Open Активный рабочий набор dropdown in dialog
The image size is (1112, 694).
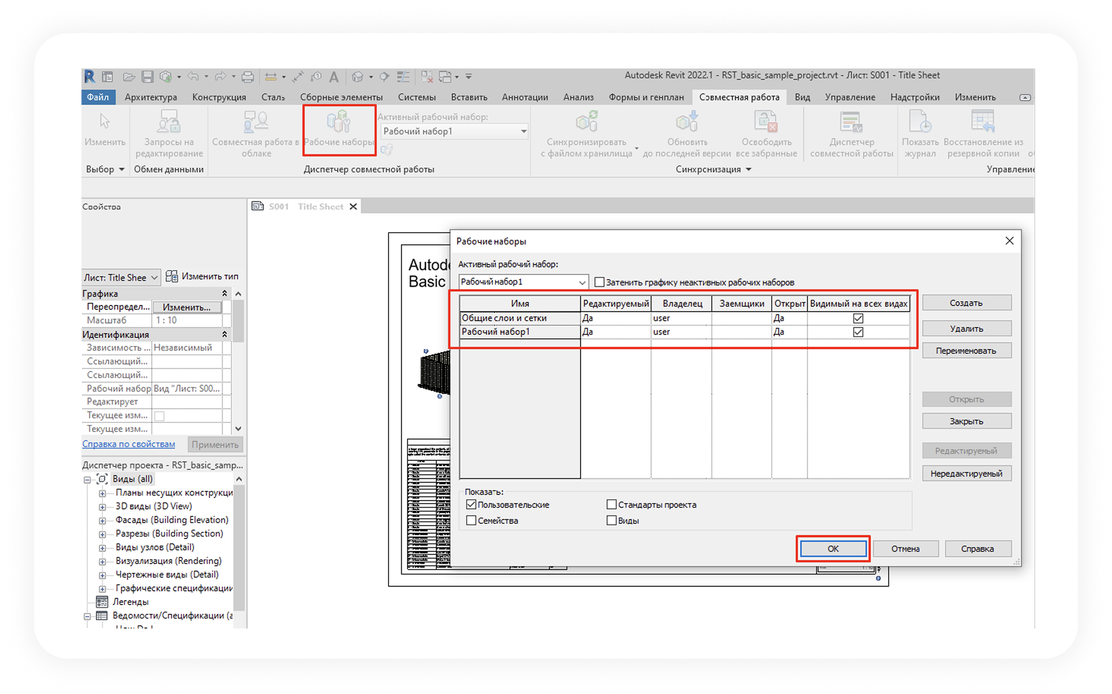pos(523,282)
